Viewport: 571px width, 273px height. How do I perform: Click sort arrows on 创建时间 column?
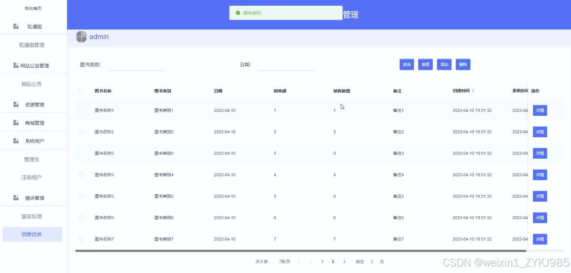473,91
